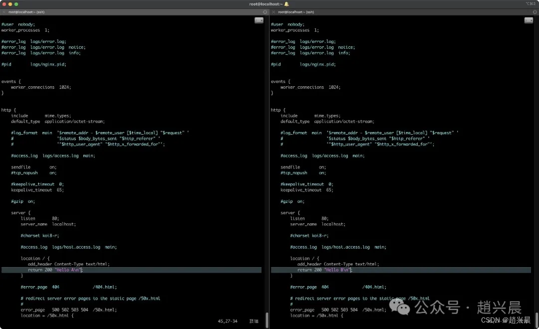539x329 pixels.
Task: Click the window title 'root@localhost:~'
Action: pyautogui.click(x=266, y=4)
